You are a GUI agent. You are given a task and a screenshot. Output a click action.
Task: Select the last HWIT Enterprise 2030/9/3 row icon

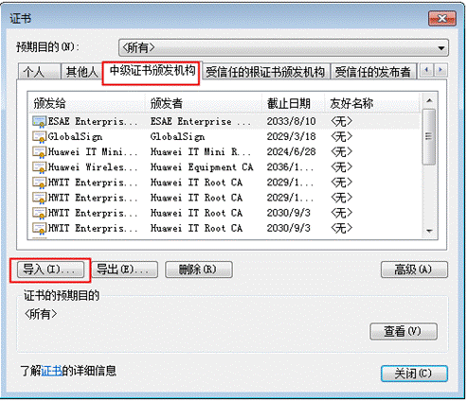(39, 228)
